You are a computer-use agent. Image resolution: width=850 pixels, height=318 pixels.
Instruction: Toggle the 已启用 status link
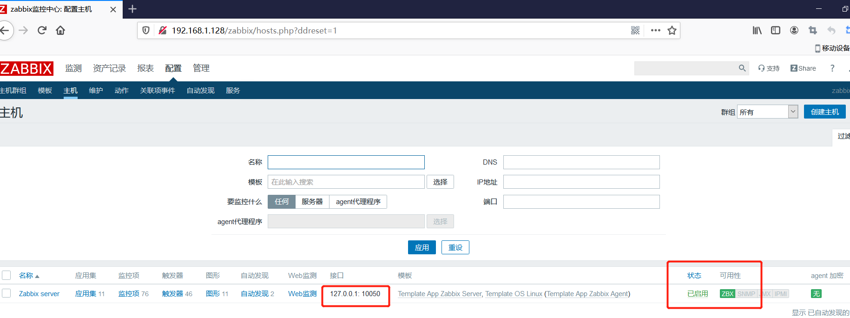click(x=698, y=294)
